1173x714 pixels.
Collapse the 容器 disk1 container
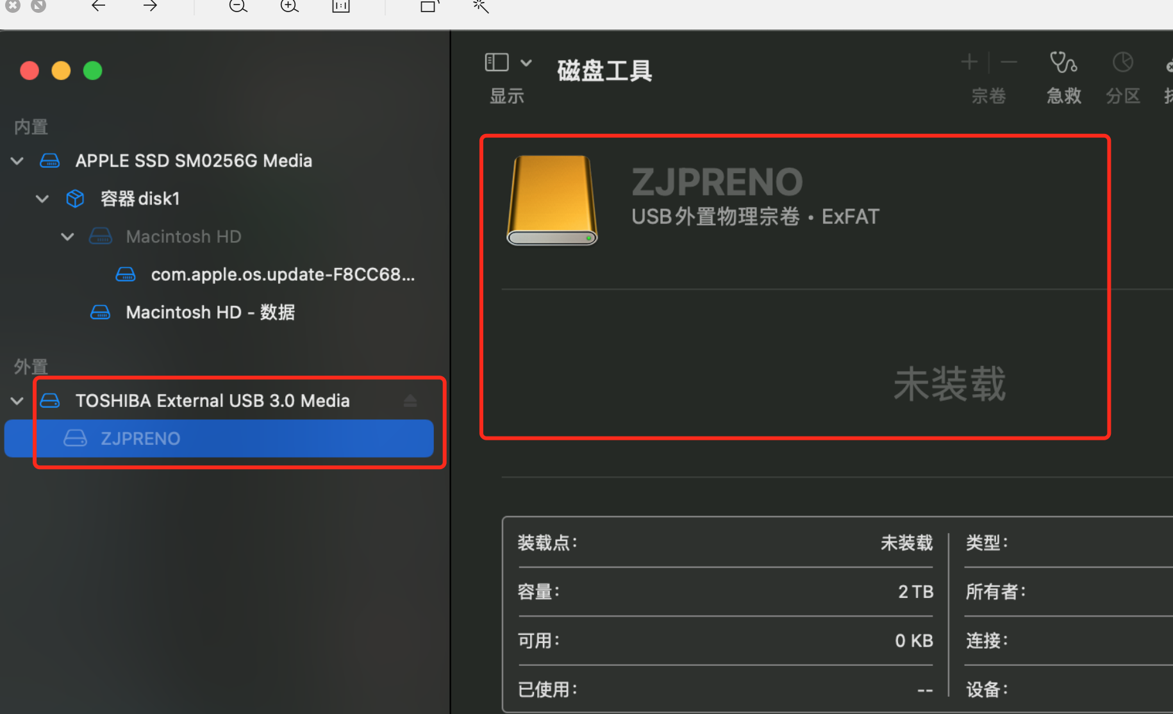coord(42,199)
